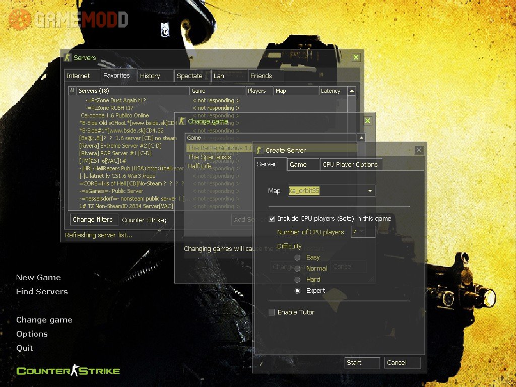Click the lock icon column header
Screen dimensions: 516x387
tap(73, 91)
